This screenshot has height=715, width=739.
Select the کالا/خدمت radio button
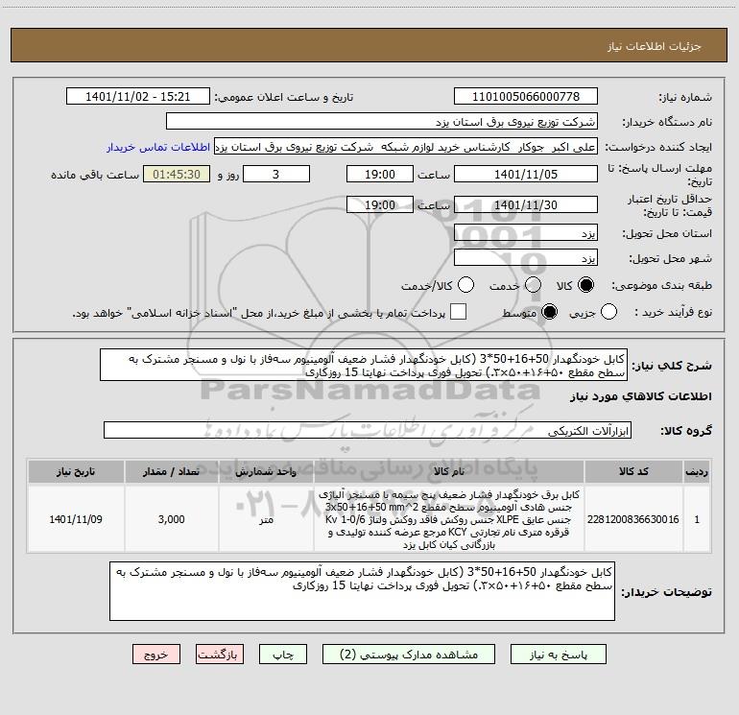465,285
